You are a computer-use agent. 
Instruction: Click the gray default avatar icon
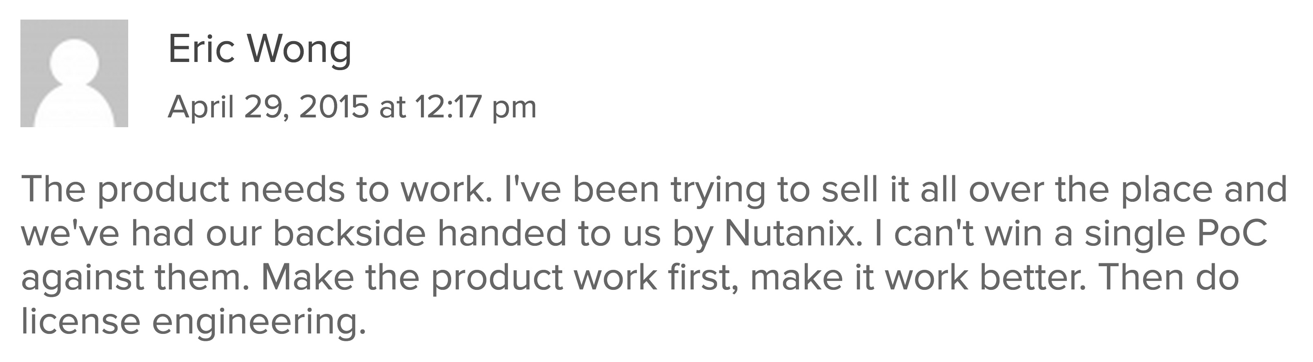[x=74, y=73]
